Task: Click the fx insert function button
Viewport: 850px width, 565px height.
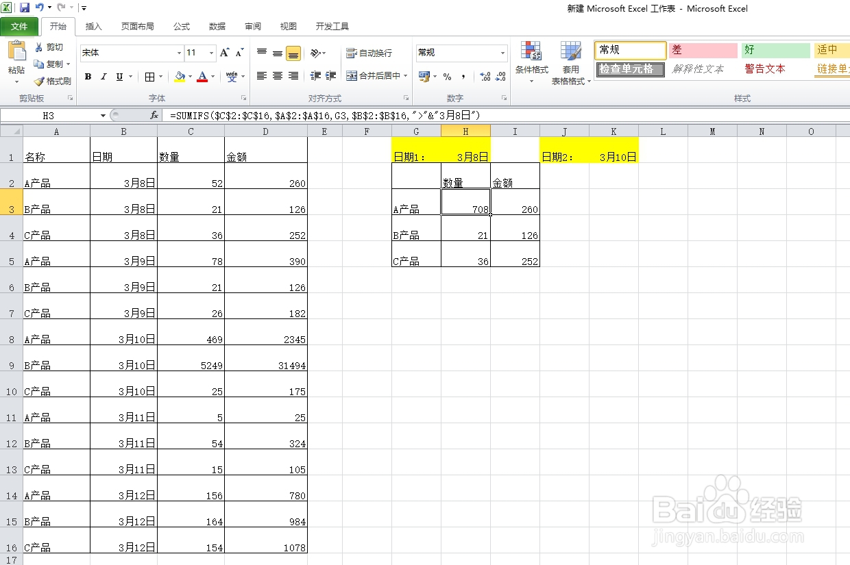Action: (154, 116)
